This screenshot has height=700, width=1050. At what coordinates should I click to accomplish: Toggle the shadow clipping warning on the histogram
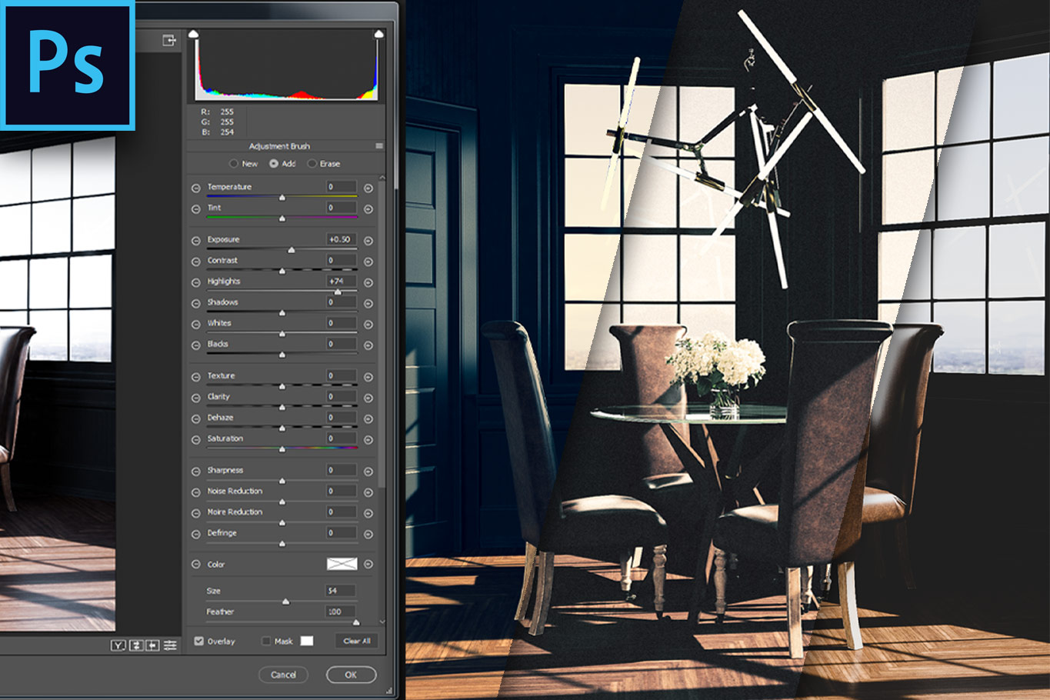(193, 34)
